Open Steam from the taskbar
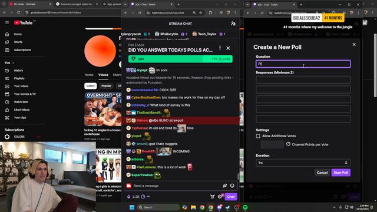This screenshot has width=377, height=212. pyautogui.click(x=228, y=207)
